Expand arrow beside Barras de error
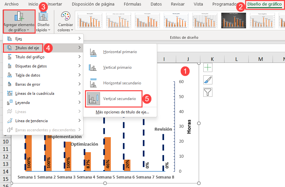Viewport: 285px width, 187px height. [79, 84]
